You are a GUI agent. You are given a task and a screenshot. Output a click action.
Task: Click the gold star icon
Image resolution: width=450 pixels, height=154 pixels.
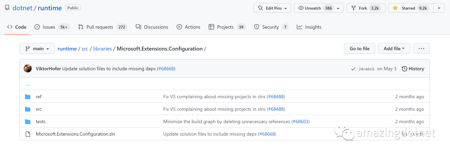(395, 8)
